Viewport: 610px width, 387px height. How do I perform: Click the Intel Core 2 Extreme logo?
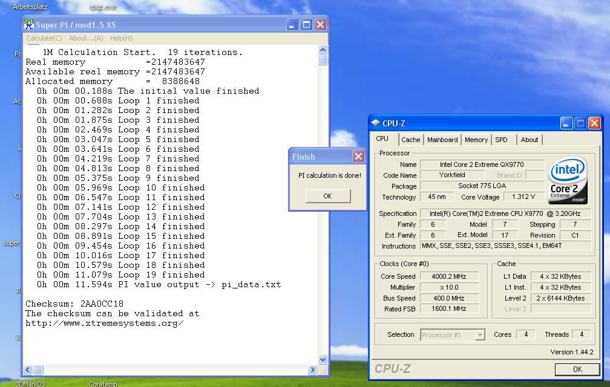[x=568, y=180]
